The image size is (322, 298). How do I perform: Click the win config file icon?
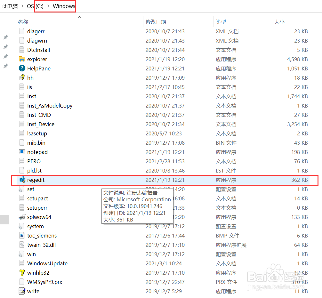[21, 254]
